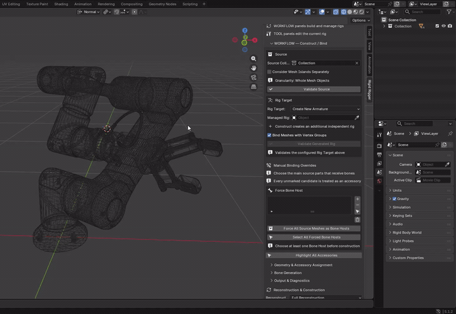Select wireframe viewport shading icon
This screenshot has height=314, width=456.
(x=344, y=12)
